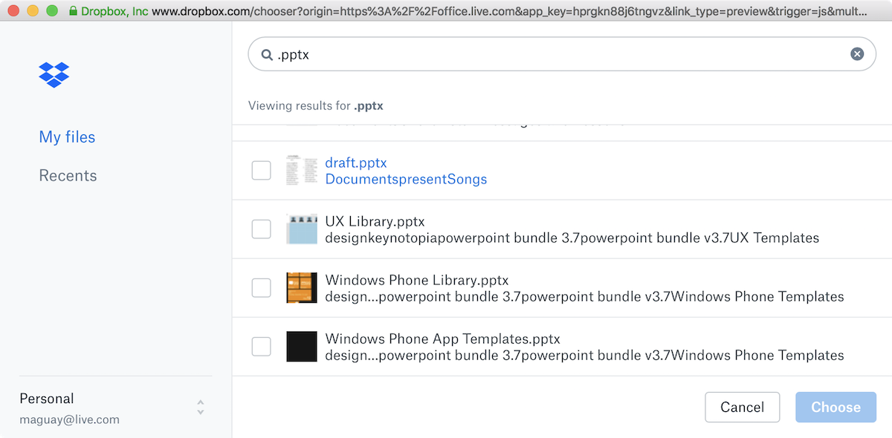Click the Choose button
This screenshot has height=438, width=892.
pyautogui.click(x=836, y=407)
